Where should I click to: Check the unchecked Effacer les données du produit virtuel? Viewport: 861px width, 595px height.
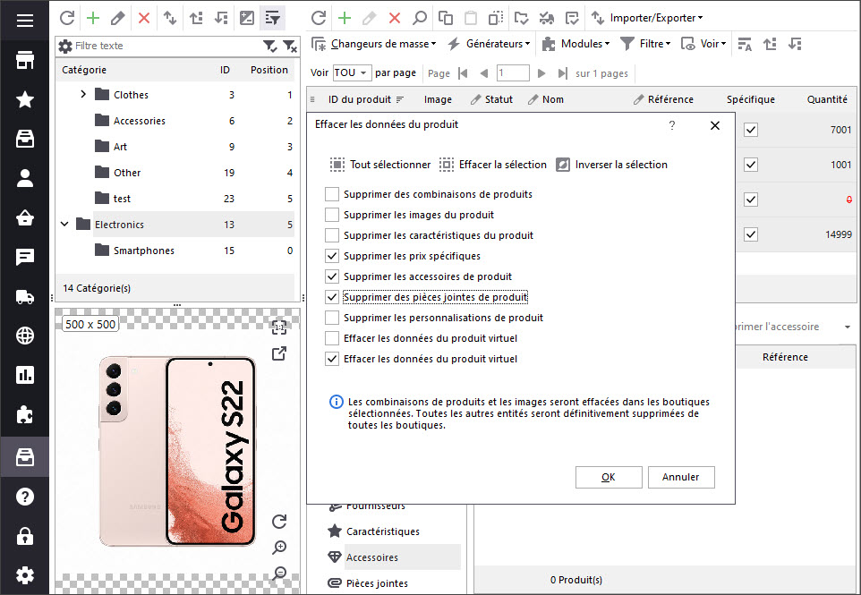pyautogui.click(x=332, y=338)
